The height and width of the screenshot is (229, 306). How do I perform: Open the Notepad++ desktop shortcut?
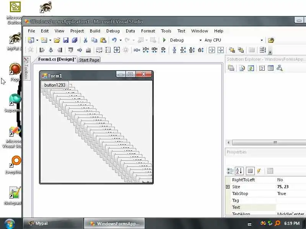click(13, 195)
